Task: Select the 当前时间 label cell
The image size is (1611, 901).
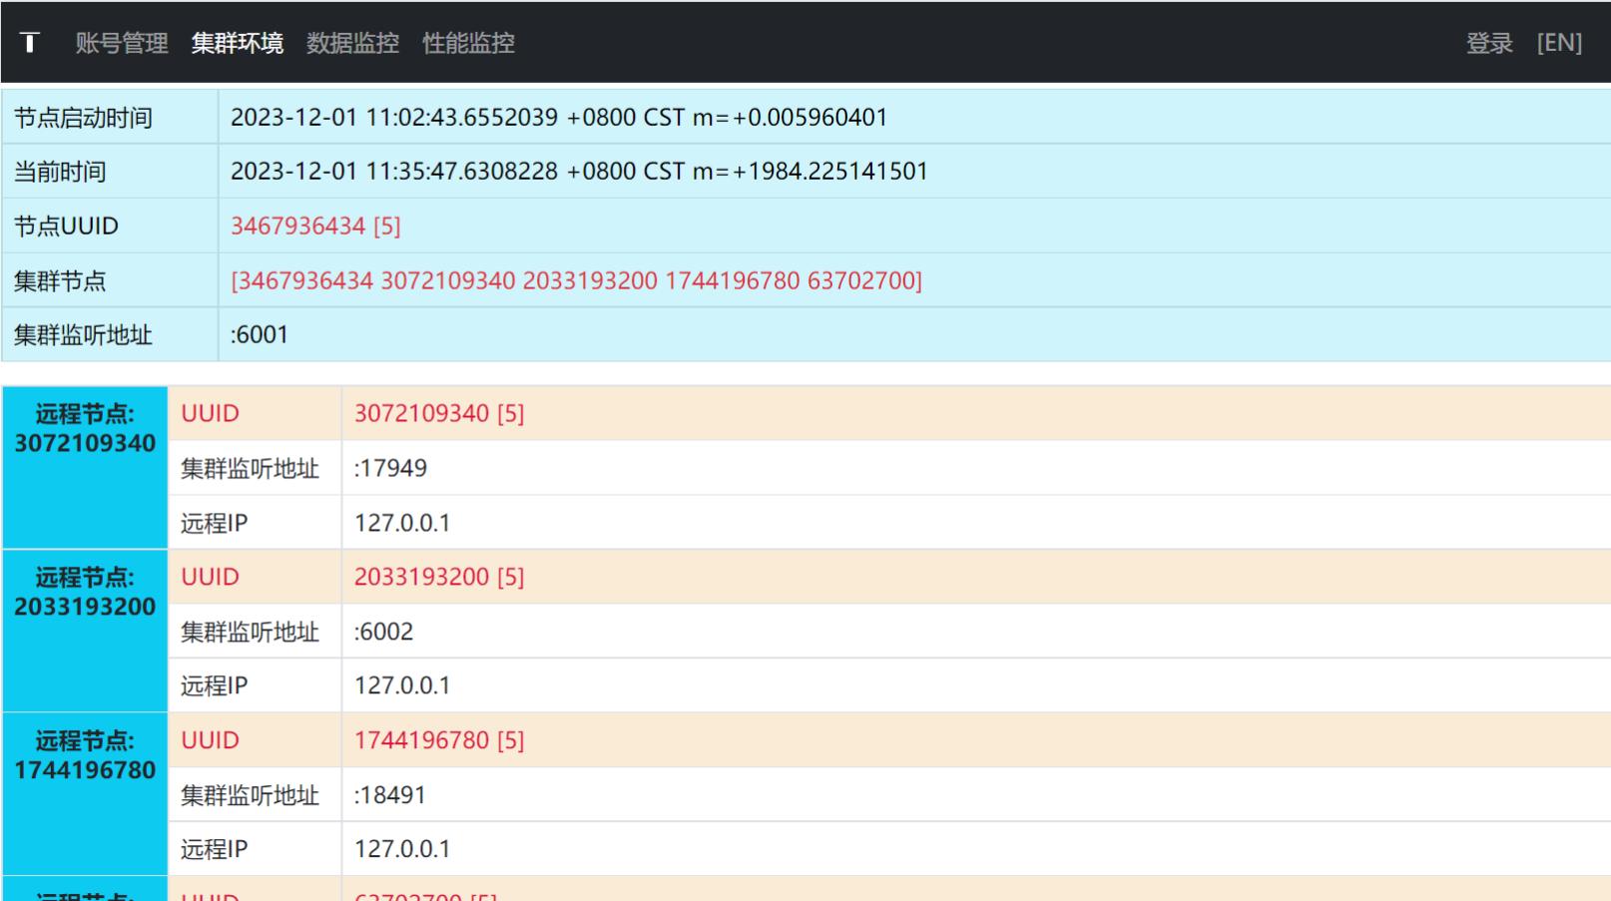Action: pos(110,172)
